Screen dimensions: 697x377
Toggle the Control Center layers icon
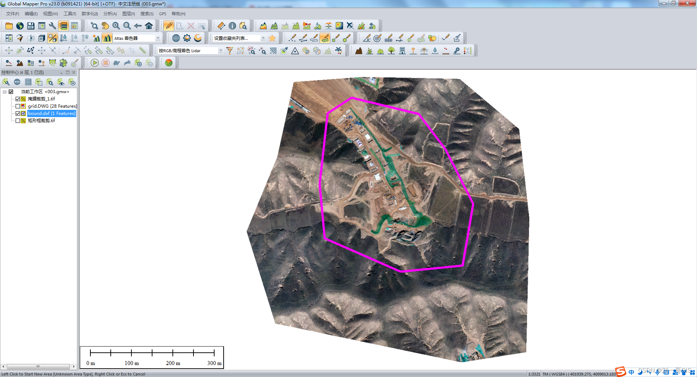point(64,26)
